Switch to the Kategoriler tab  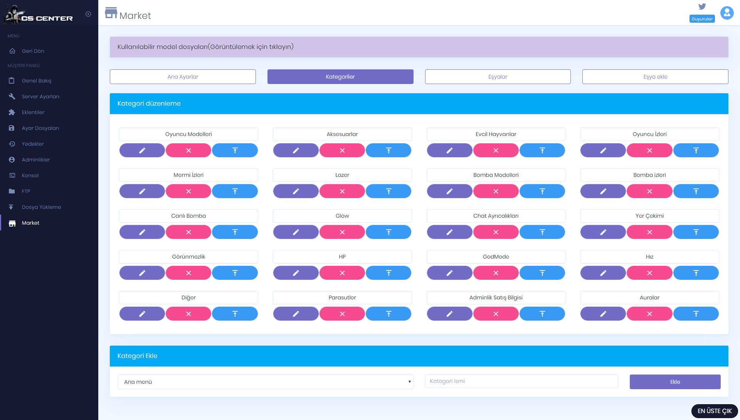click(x=340, y=77)
